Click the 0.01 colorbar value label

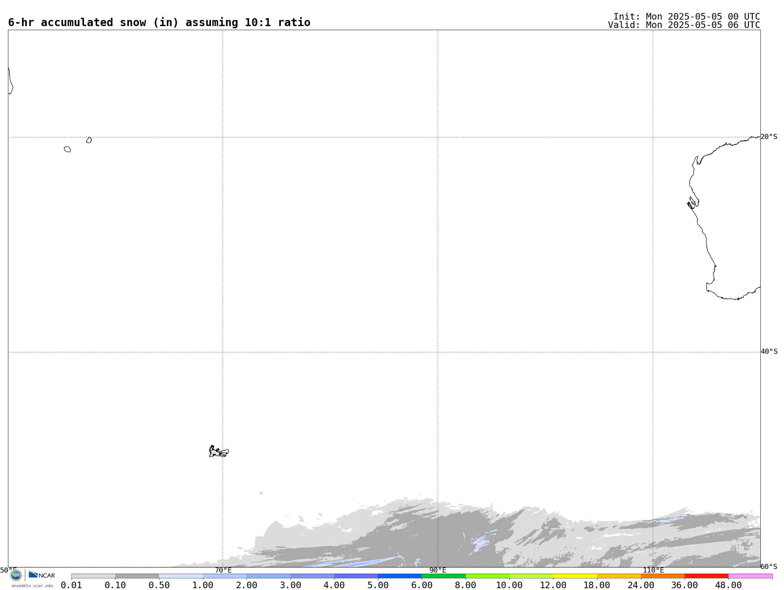[72, 585]
